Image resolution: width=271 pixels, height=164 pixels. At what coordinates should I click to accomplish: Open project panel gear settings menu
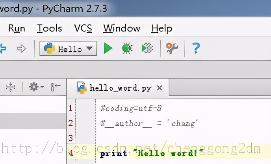pyautogui.click(x=36, y=87)
